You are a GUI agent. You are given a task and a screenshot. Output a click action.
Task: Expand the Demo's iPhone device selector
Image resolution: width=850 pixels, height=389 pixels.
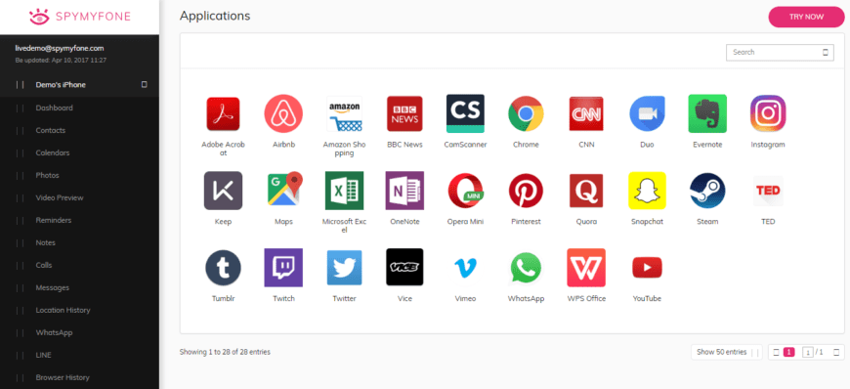80,85
